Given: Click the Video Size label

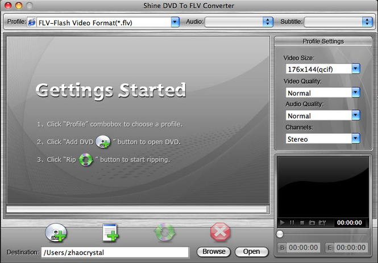Looking at the screenshot, I should point(299,58).
